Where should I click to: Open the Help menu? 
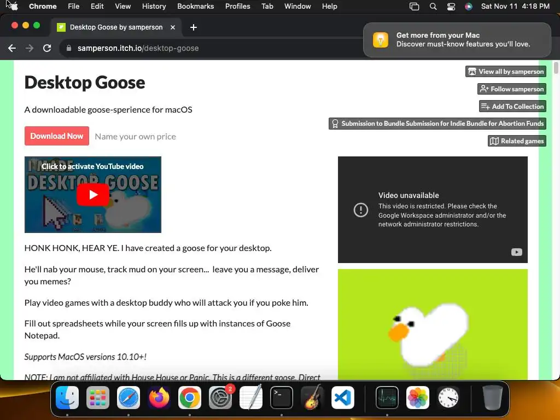click(329, 6)
